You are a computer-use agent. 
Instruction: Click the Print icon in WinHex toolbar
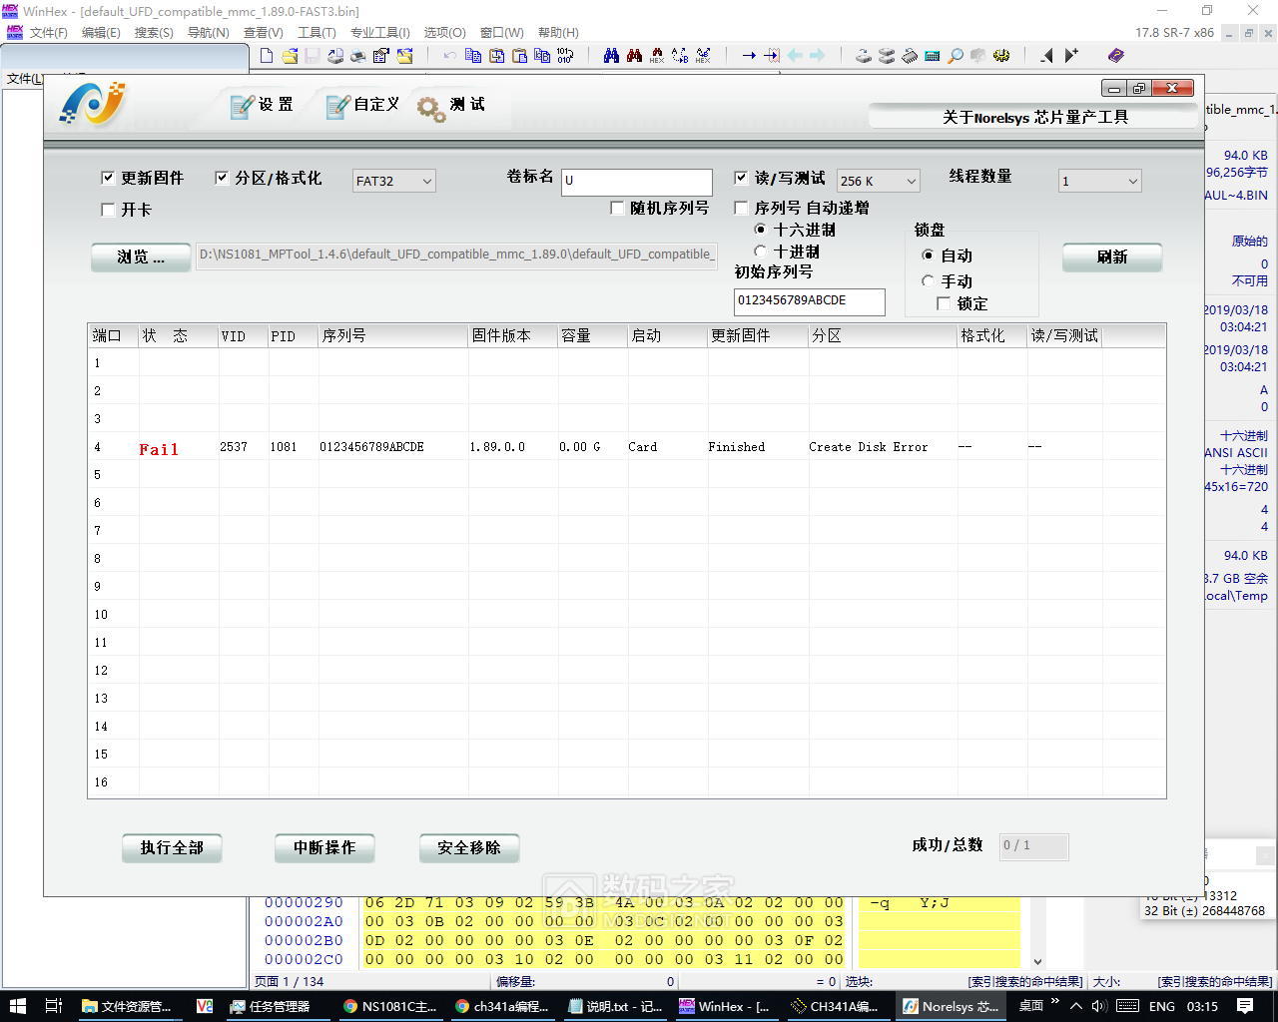[x=358, y=56]
